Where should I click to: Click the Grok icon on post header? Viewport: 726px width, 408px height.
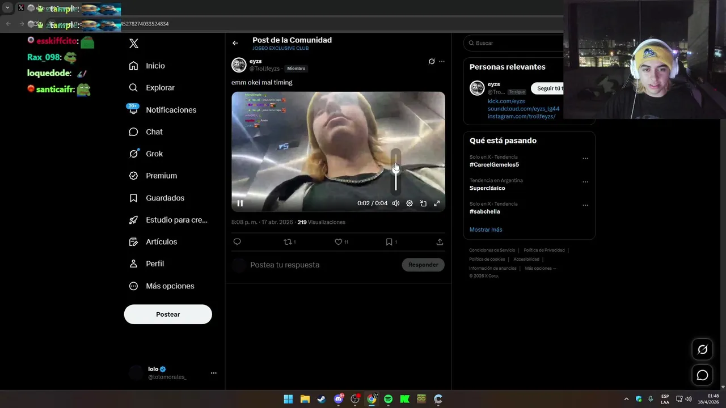(x=432, y=61)
